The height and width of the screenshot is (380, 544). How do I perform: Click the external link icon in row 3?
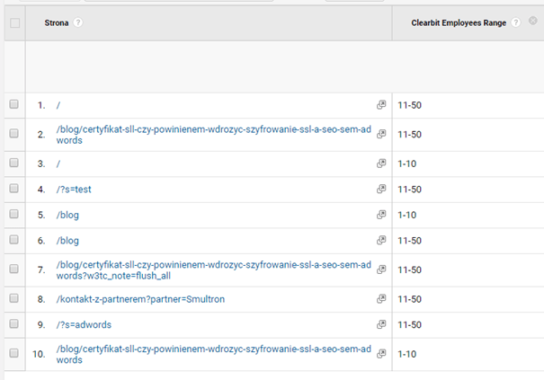[x=381, y=163]
